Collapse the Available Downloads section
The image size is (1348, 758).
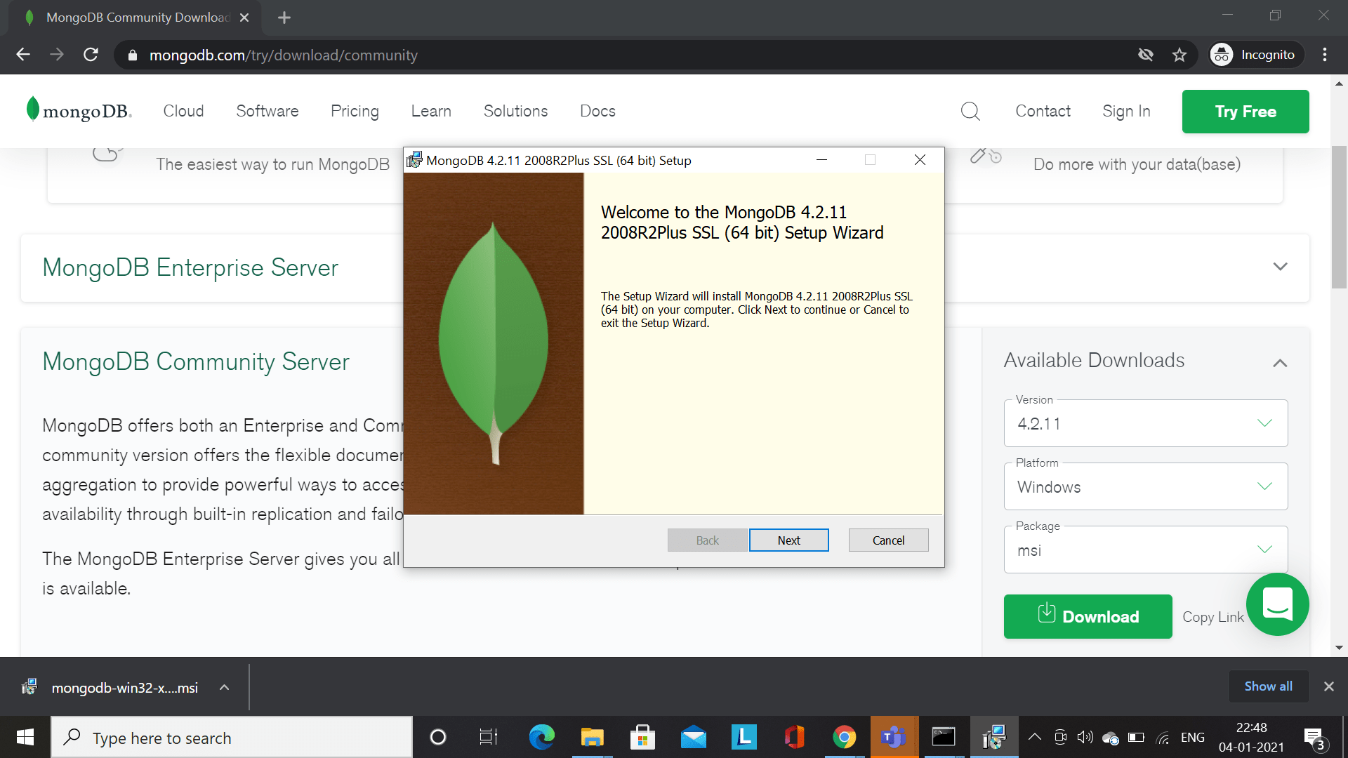click(1281, 362)
